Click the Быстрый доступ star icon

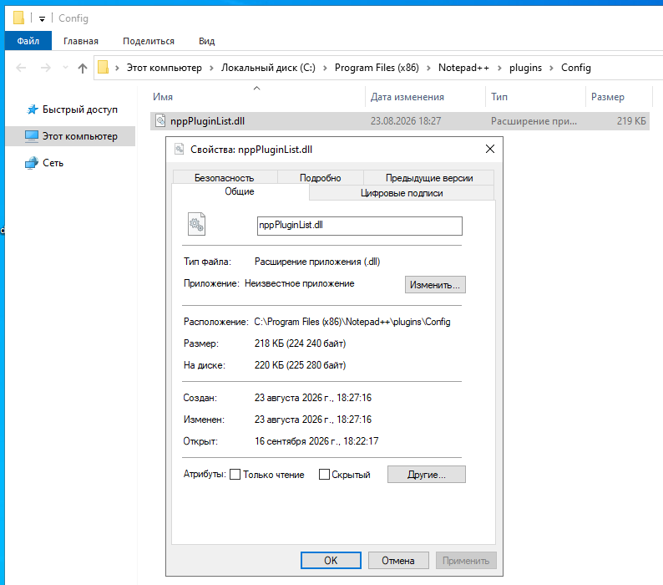click(x=33, y=109)
